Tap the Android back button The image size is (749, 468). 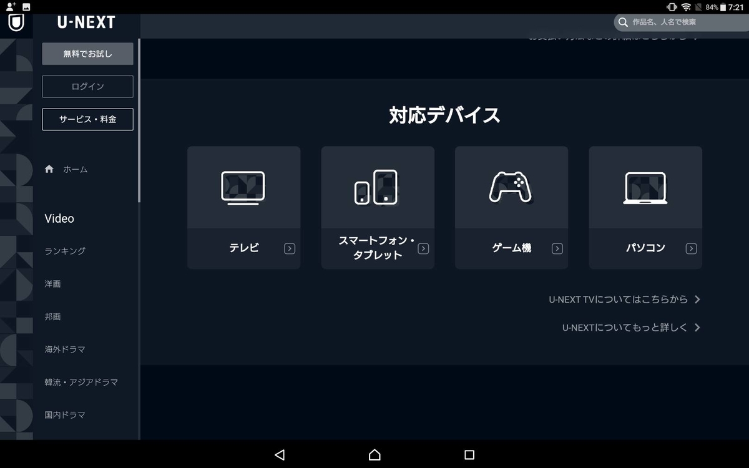[280, 455]
